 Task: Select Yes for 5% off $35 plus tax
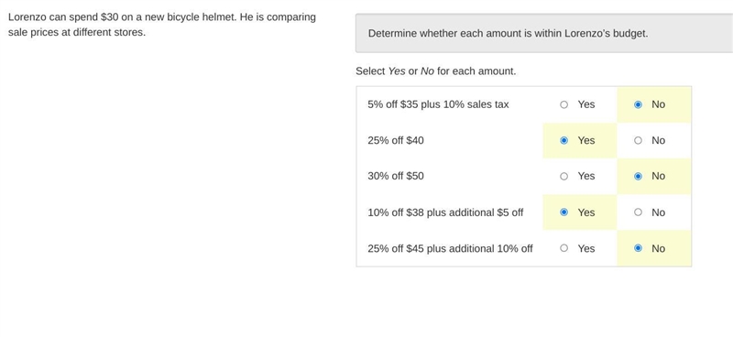[x=563, y=104]
